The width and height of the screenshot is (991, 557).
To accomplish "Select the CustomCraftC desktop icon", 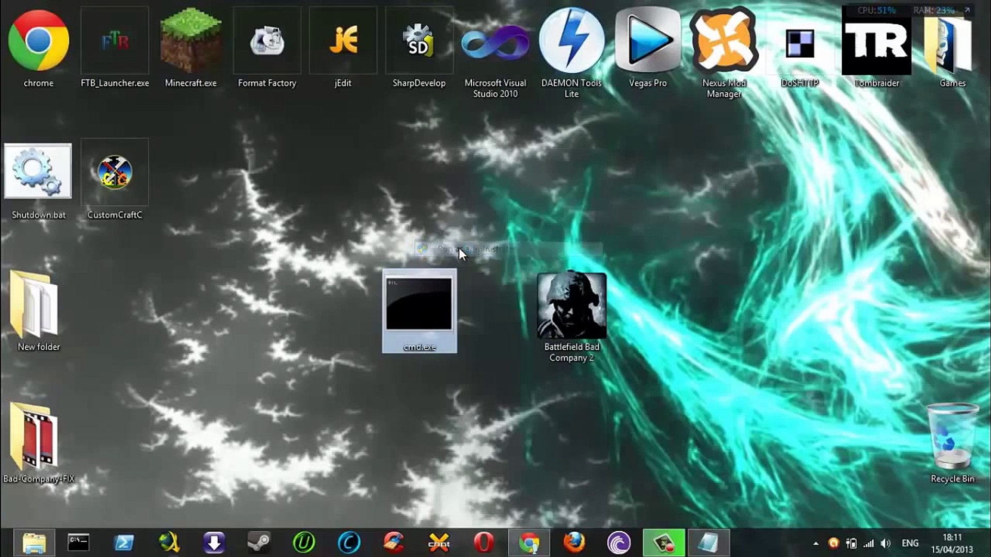I will tap(115, 172).
